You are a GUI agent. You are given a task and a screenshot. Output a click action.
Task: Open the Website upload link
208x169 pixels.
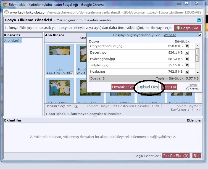click(x=170, y=35)
